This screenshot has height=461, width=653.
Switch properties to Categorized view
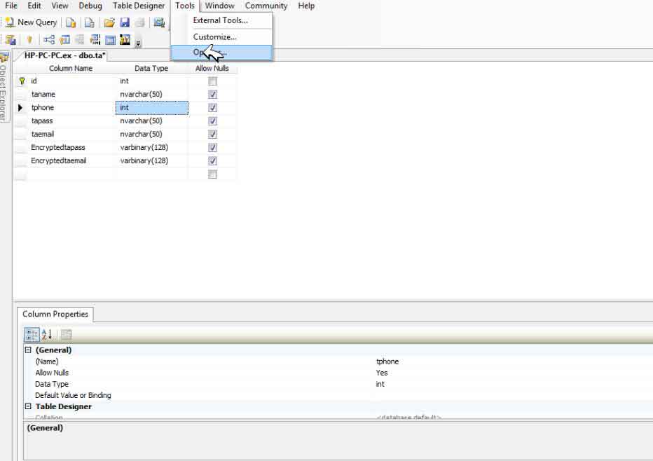click(32, 334)
